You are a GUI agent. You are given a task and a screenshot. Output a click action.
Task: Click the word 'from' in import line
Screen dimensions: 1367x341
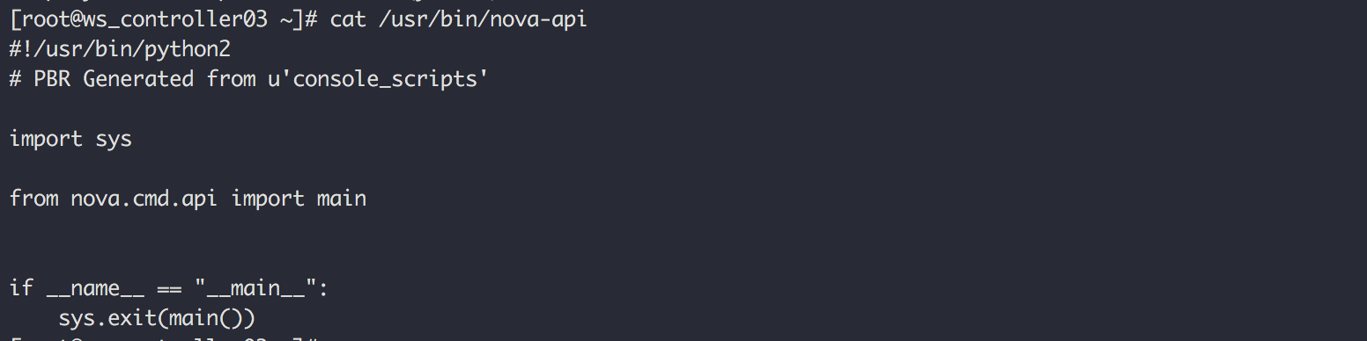(x=33, y=199)
